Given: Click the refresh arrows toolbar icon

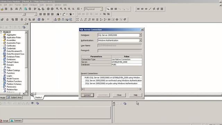Looking at the screenshot, I should point(26,19).
